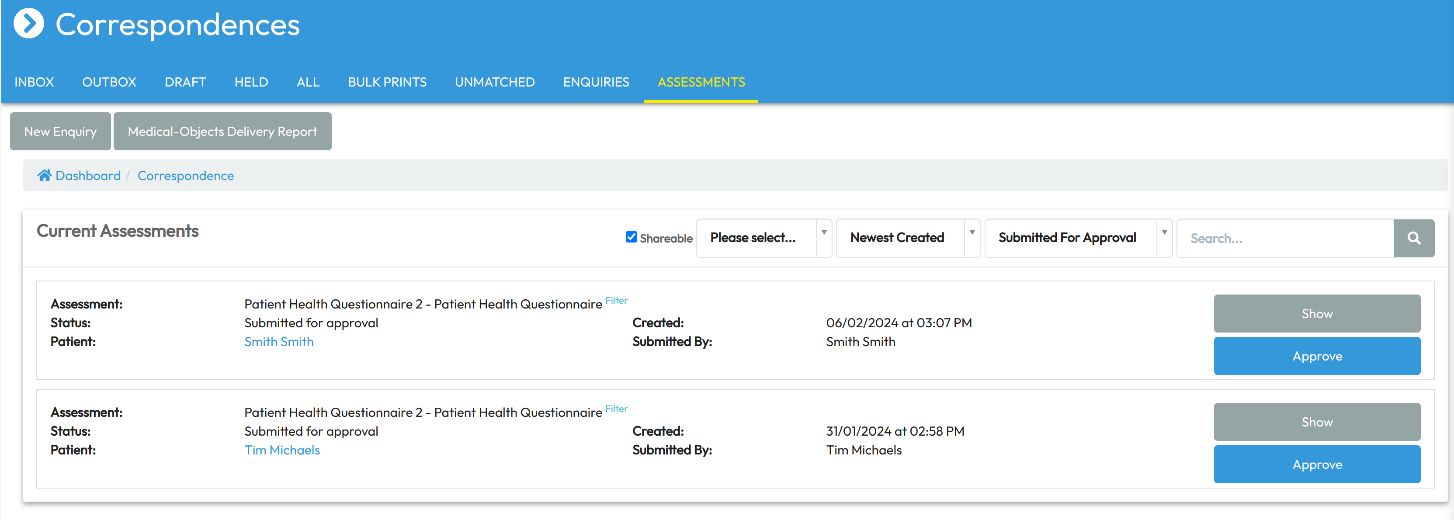1454x520 pixels.
Task: Open patient link Smith Smith
Action: (279, 342)
